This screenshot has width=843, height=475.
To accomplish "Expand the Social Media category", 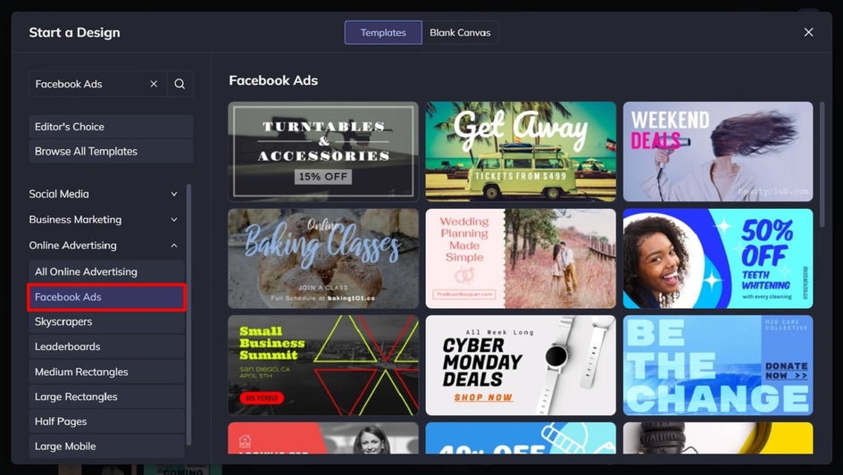I will [104, 194].
